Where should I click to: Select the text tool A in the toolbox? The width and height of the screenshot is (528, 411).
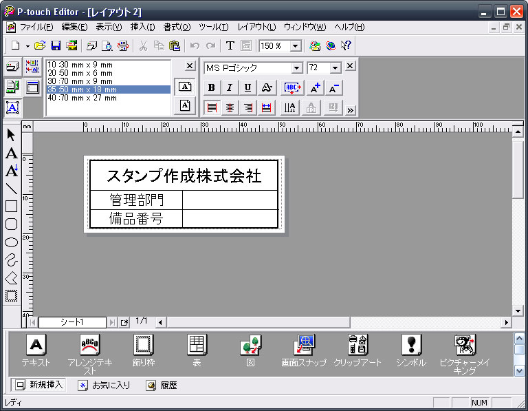click(11, 153)
